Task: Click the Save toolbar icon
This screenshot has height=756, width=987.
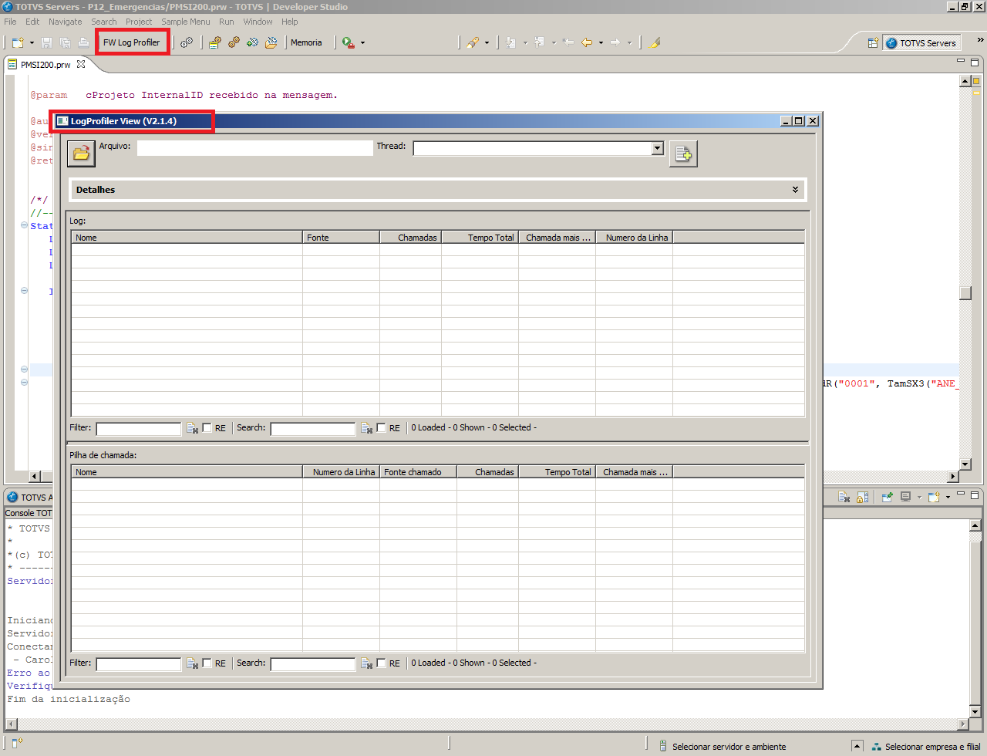Action: coord(46,42)
